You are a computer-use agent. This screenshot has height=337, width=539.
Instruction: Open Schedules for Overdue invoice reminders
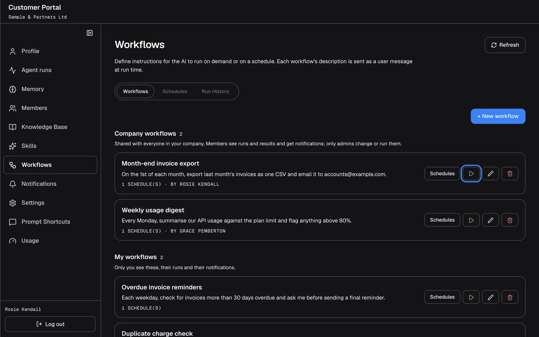tap(442, 297)
